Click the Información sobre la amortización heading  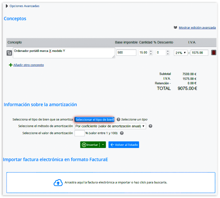[40, 105]
